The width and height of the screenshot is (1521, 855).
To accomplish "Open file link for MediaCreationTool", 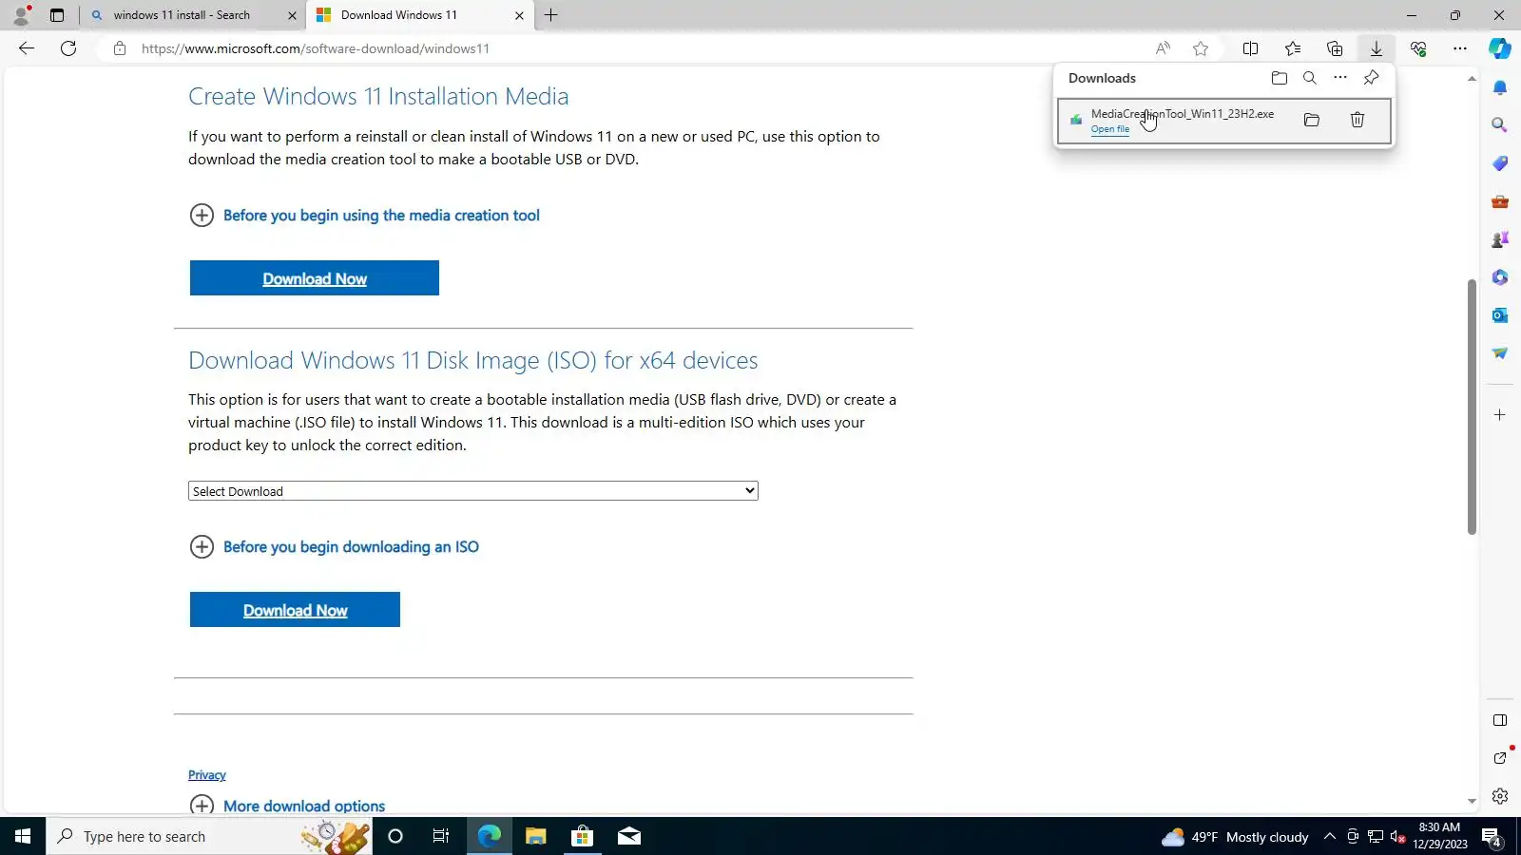I will click(1110, 129).
